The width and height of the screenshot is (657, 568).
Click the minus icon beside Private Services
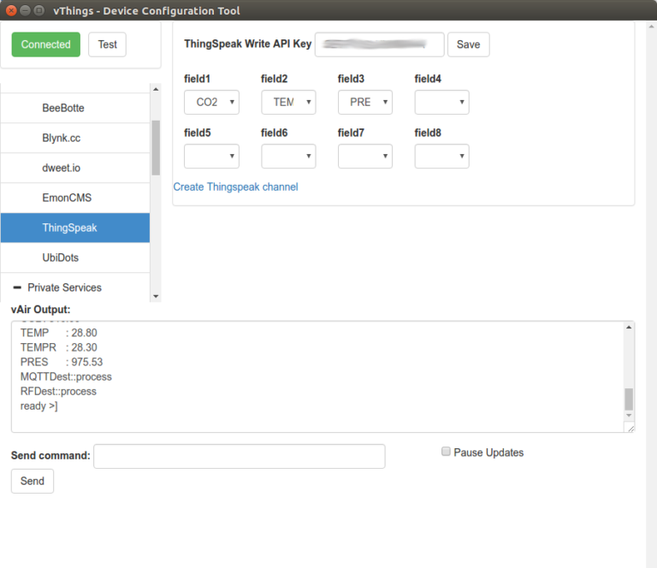(17, 287)
